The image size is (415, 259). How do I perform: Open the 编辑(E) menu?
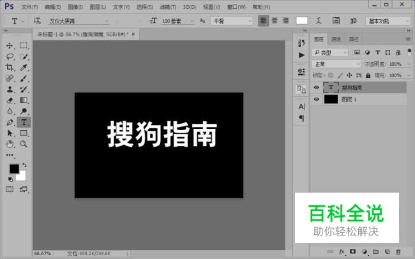click(52, 7)
